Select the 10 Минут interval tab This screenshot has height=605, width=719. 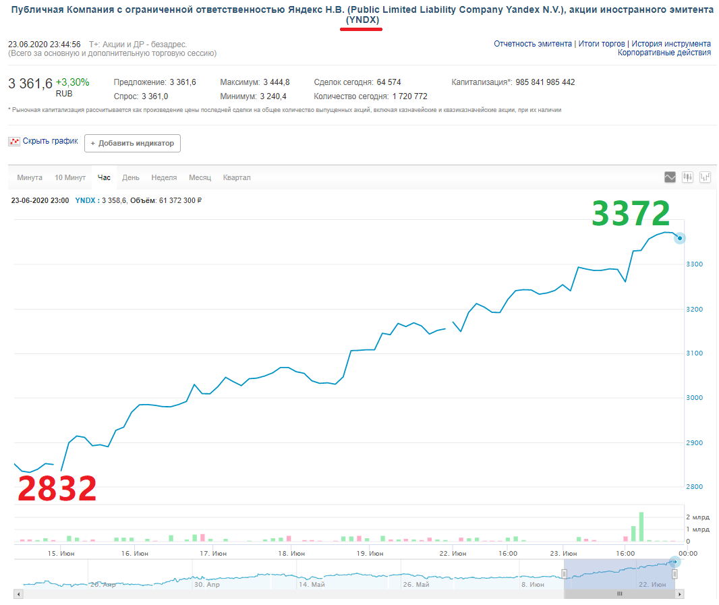(x=70, y=177)
